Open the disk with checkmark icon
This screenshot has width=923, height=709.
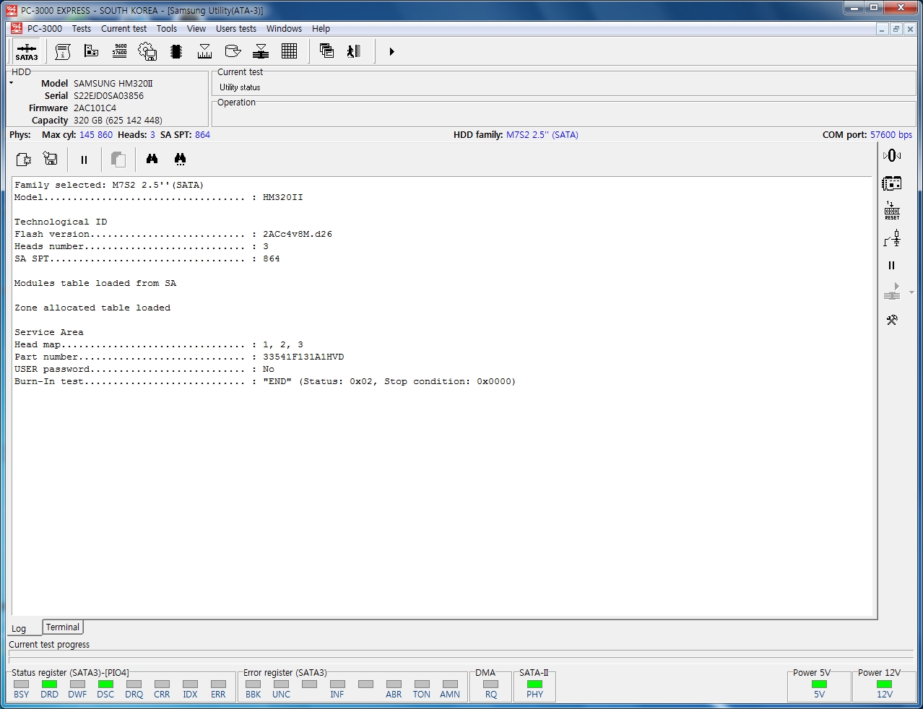coord(233,51)
